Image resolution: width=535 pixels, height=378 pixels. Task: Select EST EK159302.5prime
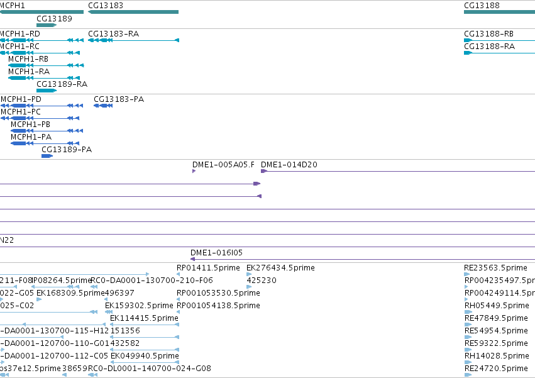(x=139, y=306)
